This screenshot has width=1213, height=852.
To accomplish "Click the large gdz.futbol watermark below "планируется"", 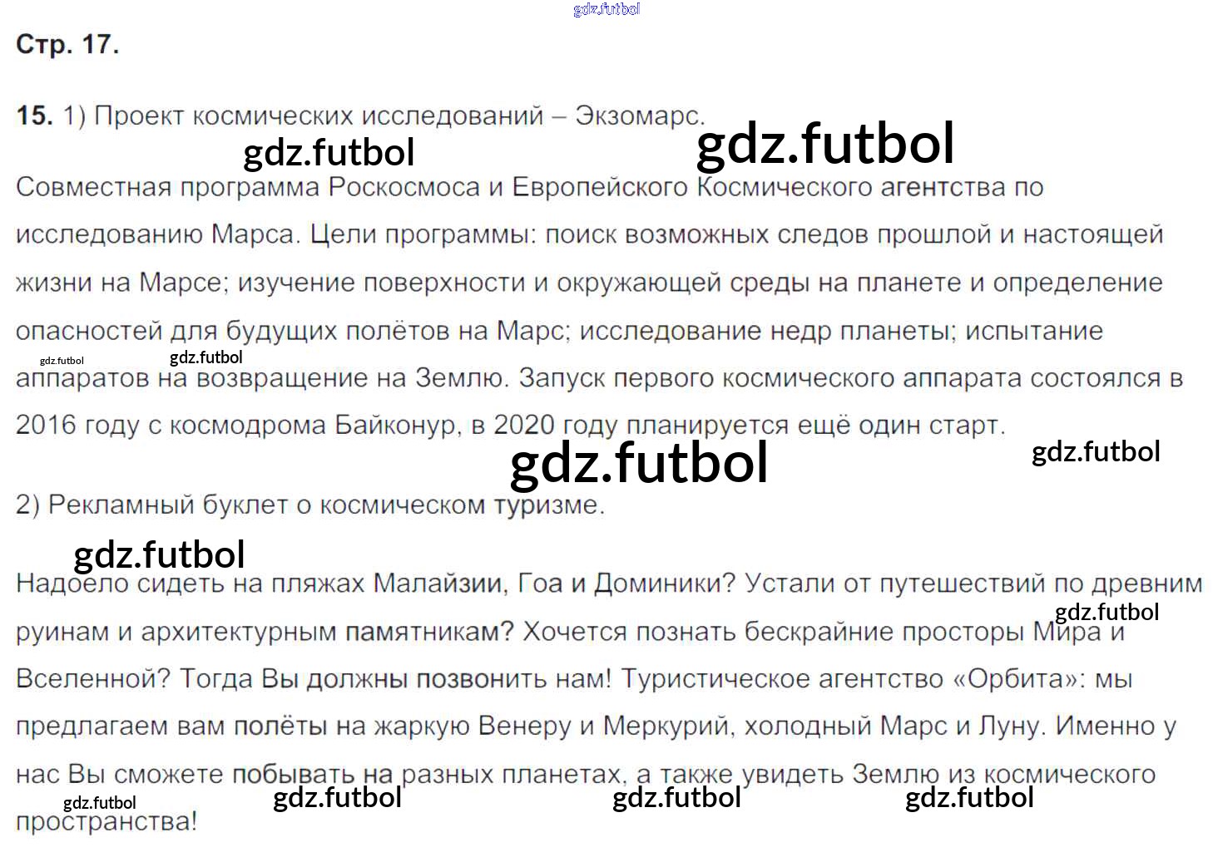I will [x=638, y=462].
